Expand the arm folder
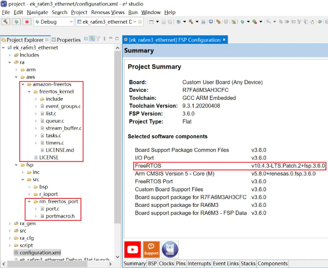 [16, 70]
